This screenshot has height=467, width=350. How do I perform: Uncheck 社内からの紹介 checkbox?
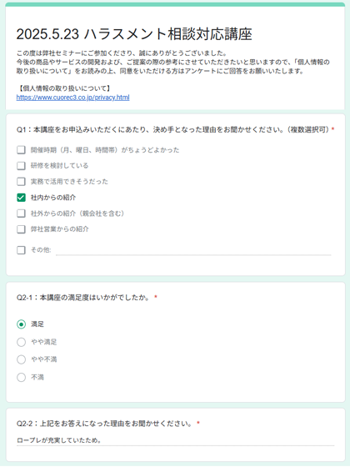[21, 198]
